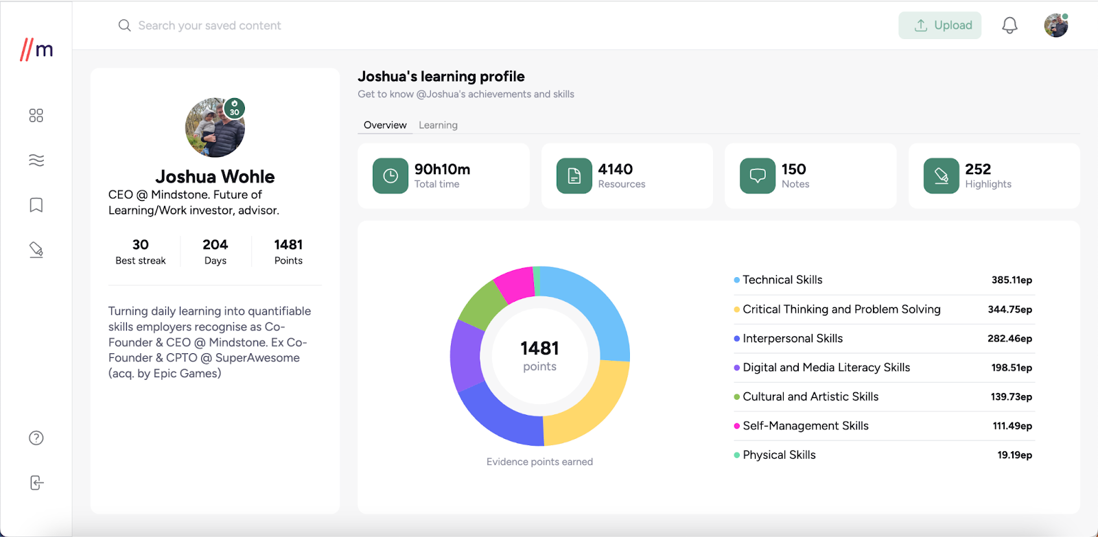Click the CEO @ Mindstone tagline text
Viewport: 1098px width, 537px height.
click(x=194, y=202)
